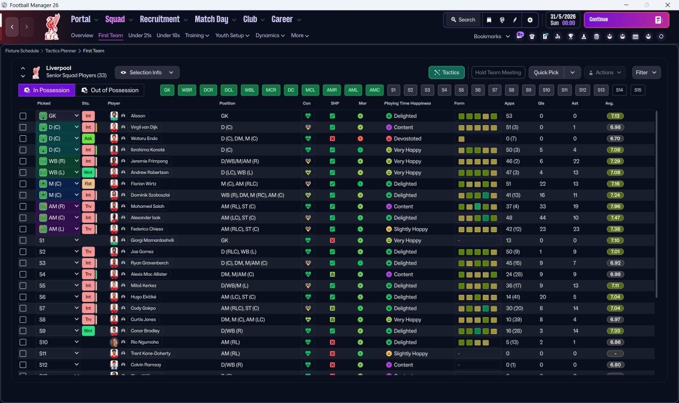Go forward with the right arrow button
The image size is (679, 403).
pos(26,27)
